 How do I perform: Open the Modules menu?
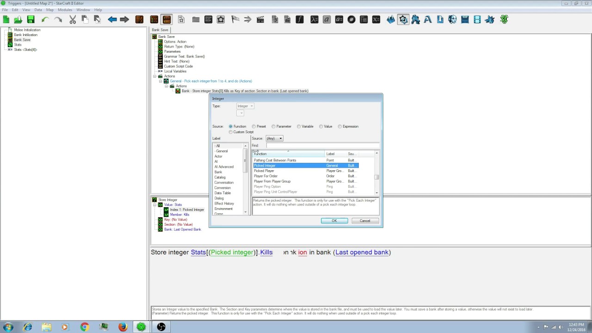tap(65, 10)
